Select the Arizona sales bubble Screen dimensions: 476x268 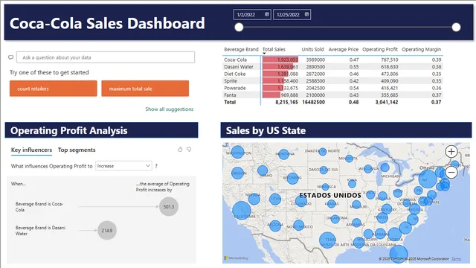275,226
